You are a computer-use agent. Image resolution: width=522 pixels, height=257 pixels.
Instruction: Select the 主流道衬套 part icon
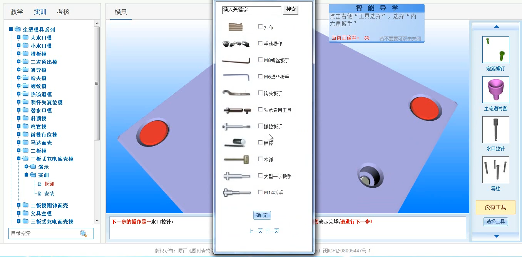point(495,90)
